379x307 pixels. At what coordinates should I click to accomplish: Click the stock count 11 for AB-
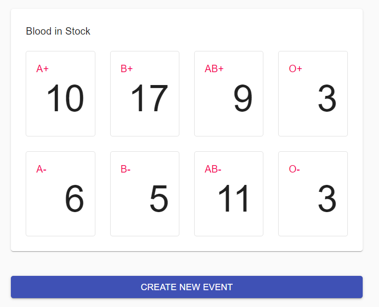(x=234, y=200)
